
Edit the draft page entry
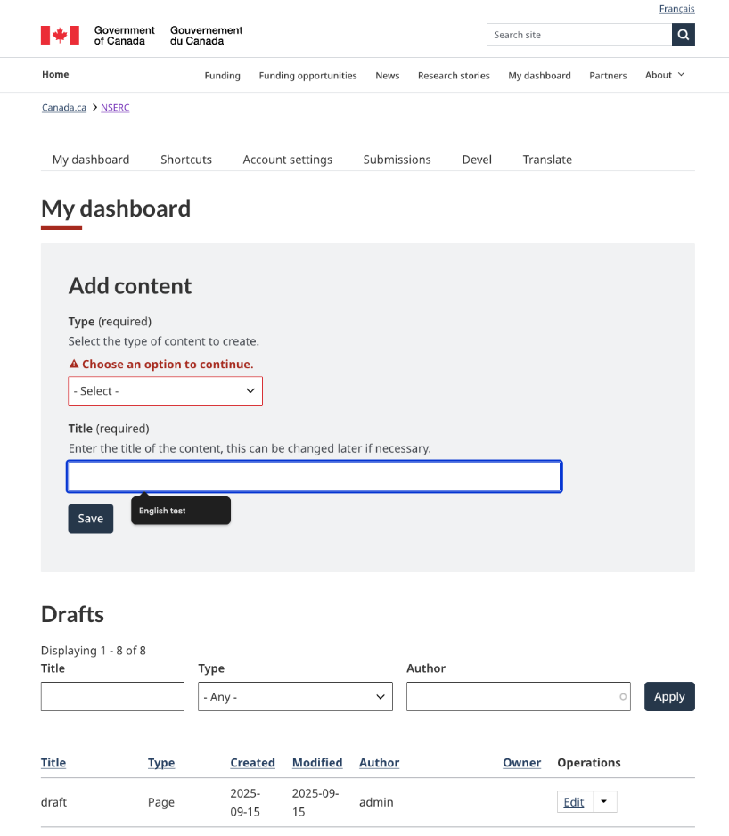pyautogui.click(x=574, y=802)
